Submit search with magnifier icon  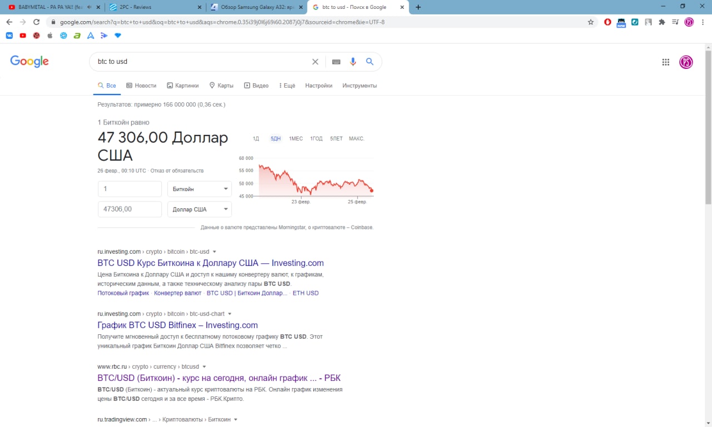pos(370,62)
